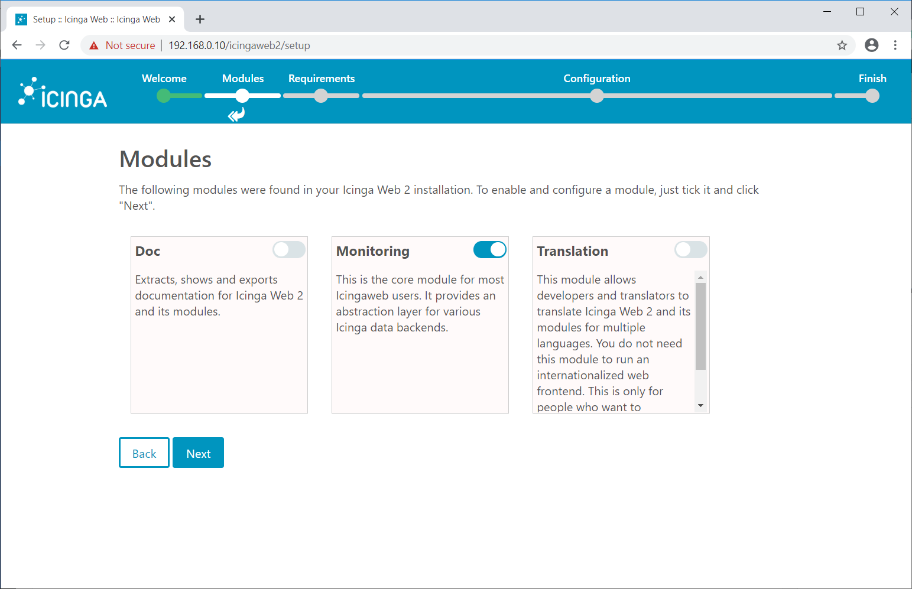Click the Not secure label text
Screen dimensions: 912x589
[131, 45]
